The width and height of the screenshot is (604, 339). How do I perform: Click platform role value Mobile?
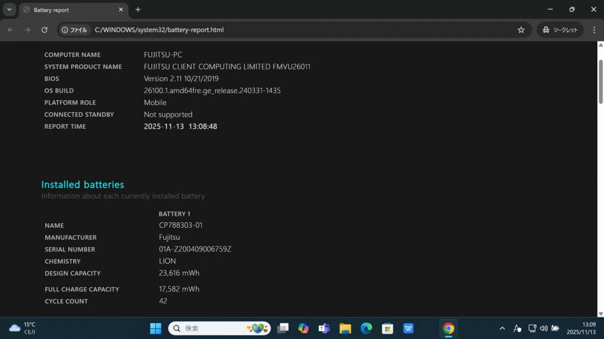[155, 103]
